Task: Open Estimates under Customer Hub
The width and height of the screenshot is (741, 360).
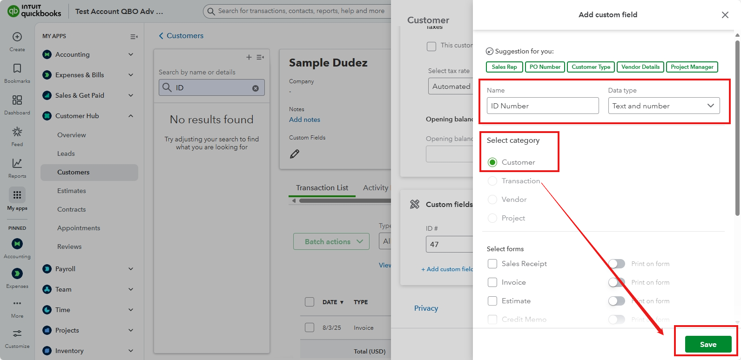Action: (x=72, y=191)
